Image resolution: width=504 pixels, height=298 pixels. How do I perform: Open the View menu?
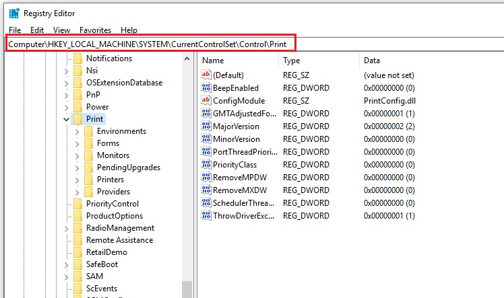[x=61, y=30]
